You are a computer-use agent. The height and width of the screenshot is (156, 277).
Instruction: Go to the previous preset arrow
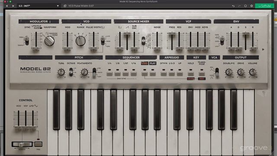(7, 6)
